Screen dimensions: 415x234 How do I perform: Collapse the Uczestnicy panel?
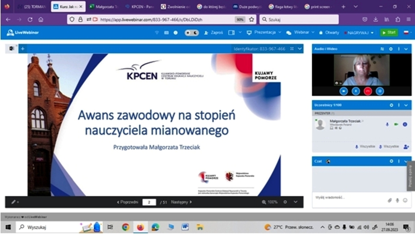click(406, 105)
